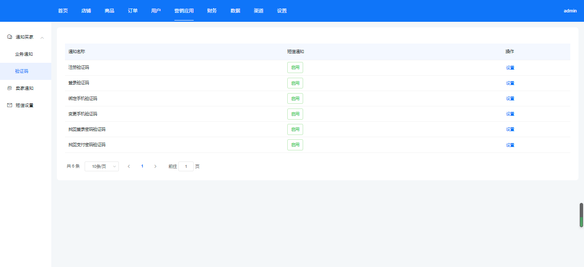The height and width of the screenshot is (267, 584).
Task: Click the 通知买家 chat bubble icon
Action: [x=9, y=37]
